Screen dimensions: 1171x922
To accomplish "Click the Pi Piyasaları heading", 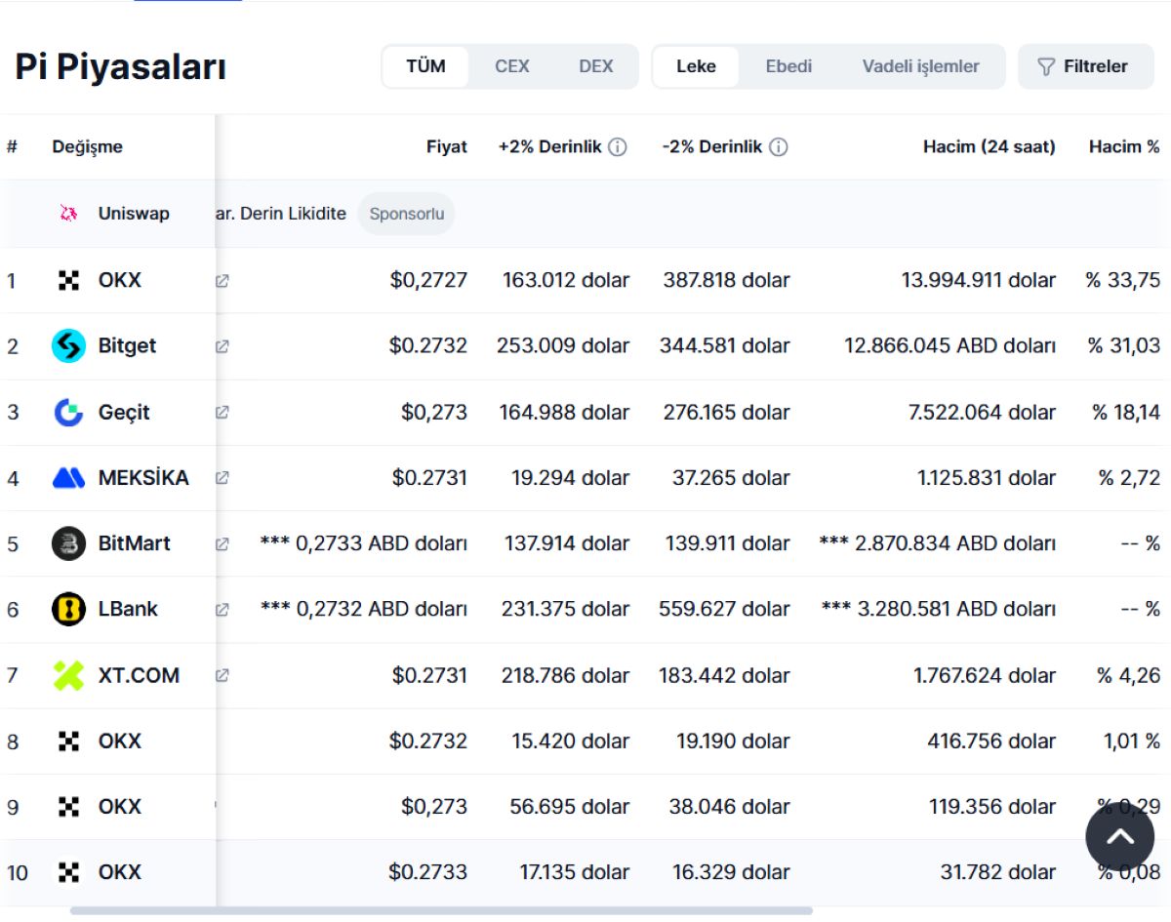I will [x=121, y=67].
